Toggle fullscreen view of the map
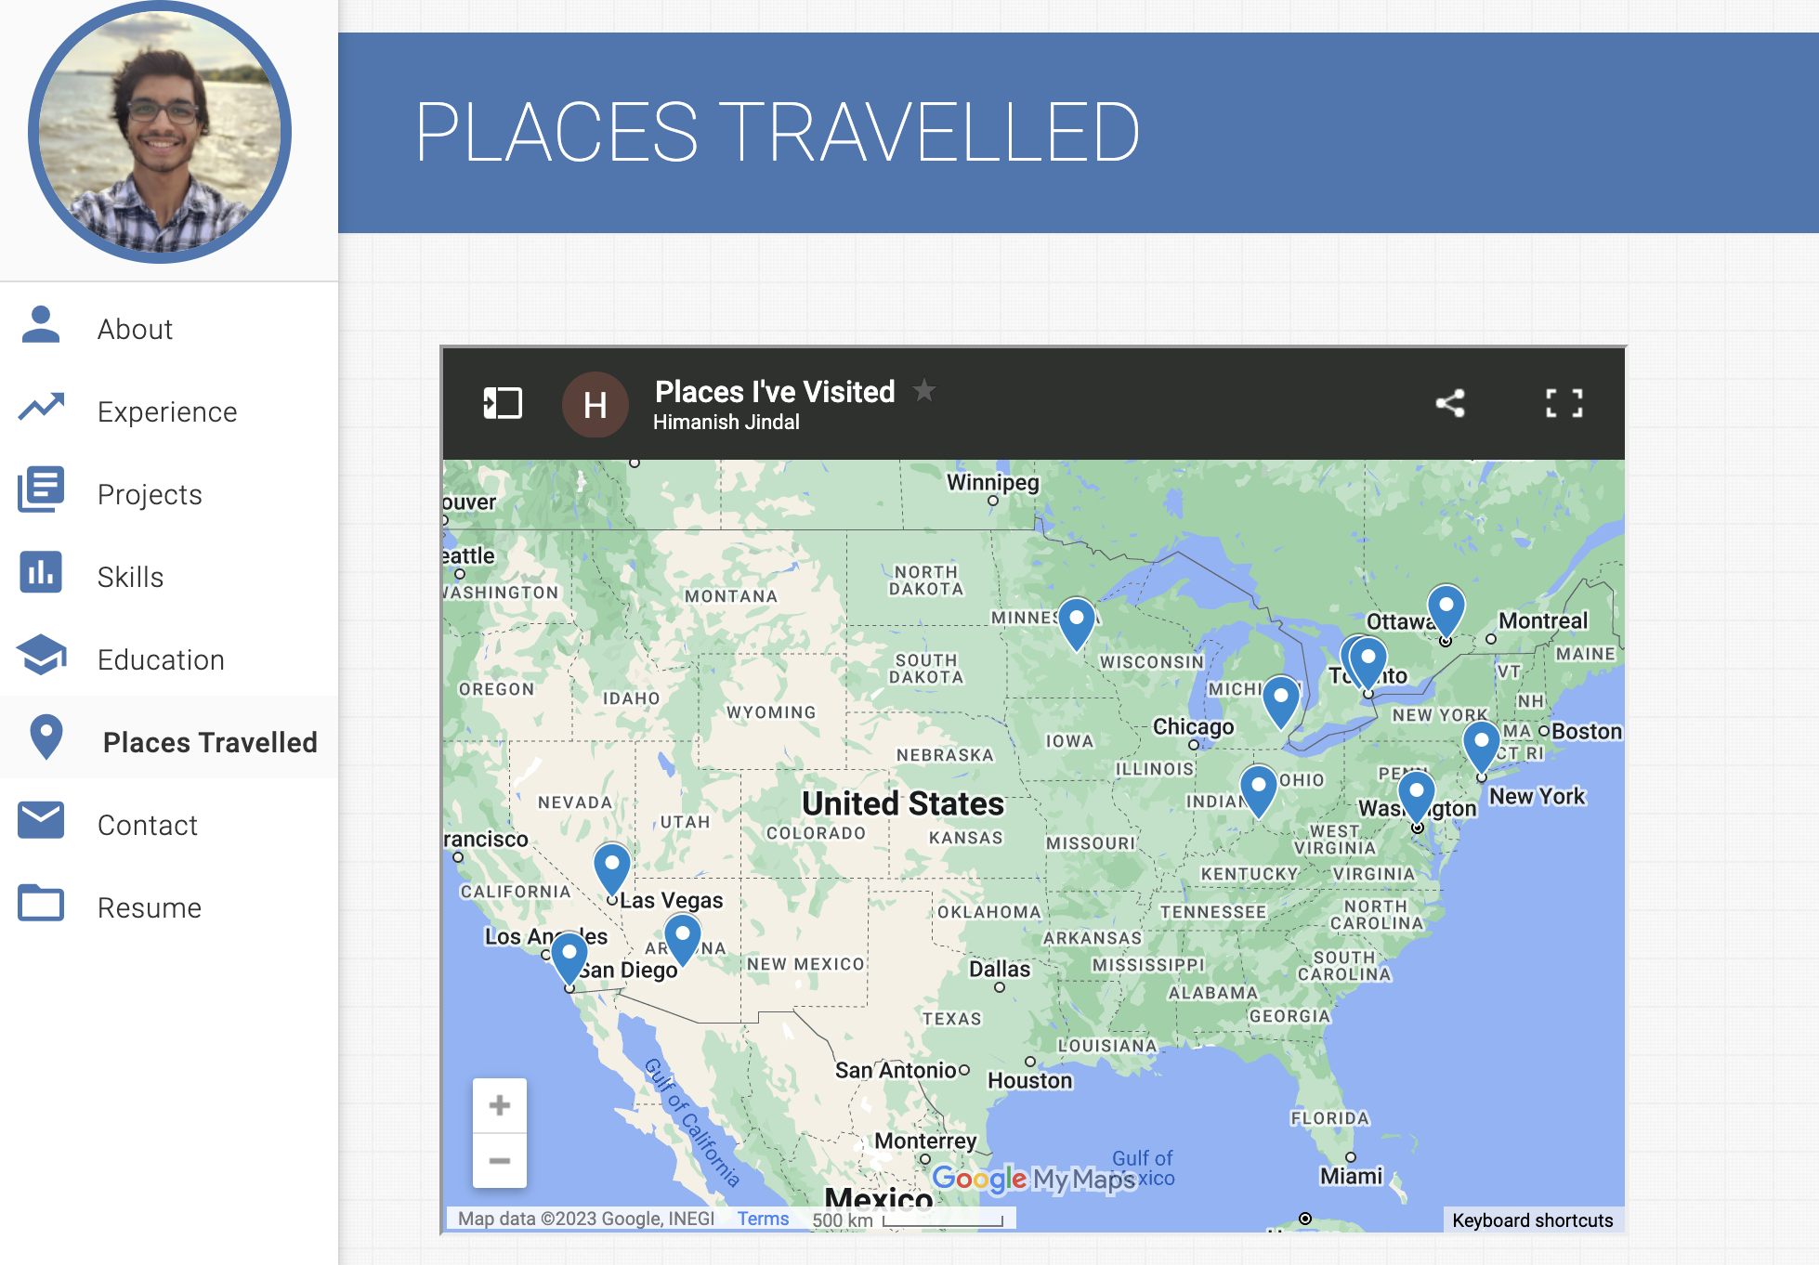The image size is (1819, 1265). (x=1564, y=402)
